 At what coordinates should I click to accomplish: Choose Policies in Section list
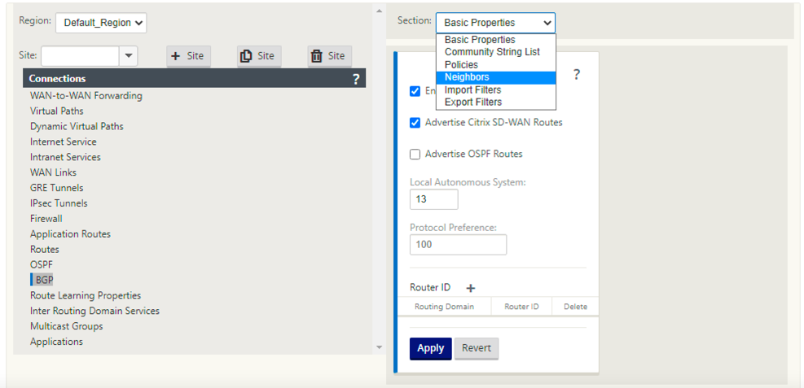tap(496, 65)
